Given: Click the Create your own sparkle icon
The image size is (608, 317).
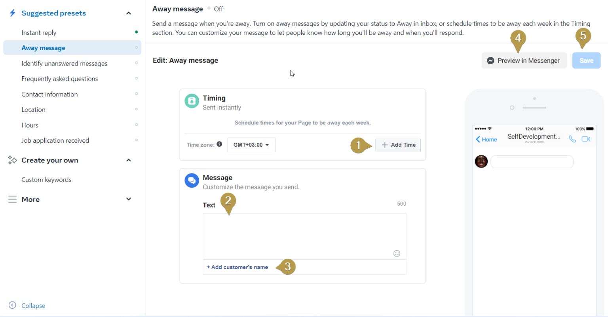Looking at the screenshot, I should coord(13,160).
